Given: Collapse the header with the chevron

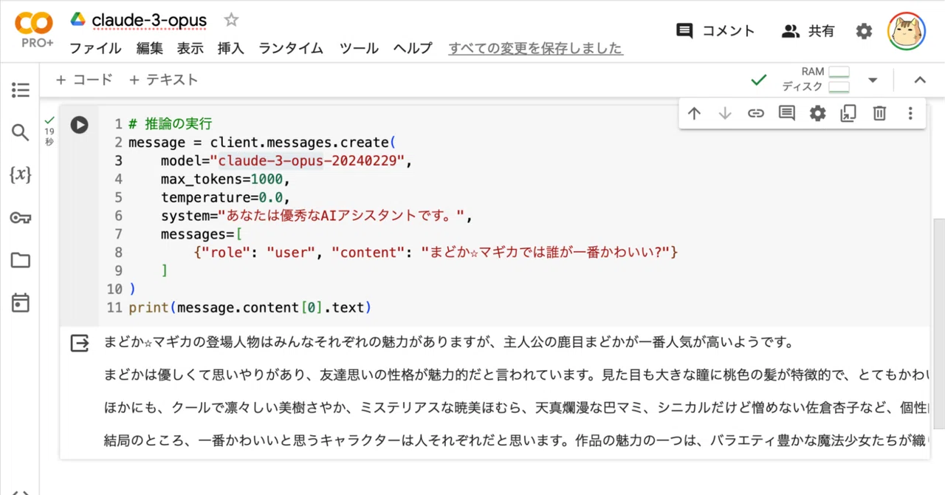Looking at the screenshot, I should click(920, 80).
